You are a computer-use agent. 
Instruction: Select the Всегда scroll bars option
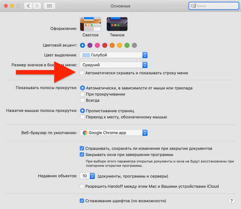[83, 100]
